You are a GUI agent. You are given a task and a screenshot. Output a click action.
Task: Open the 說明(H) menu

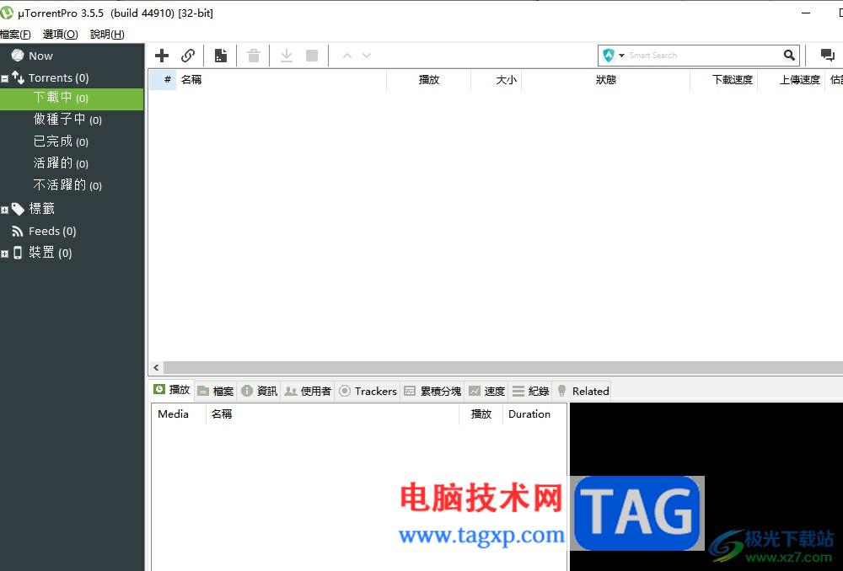pos(107,35)
